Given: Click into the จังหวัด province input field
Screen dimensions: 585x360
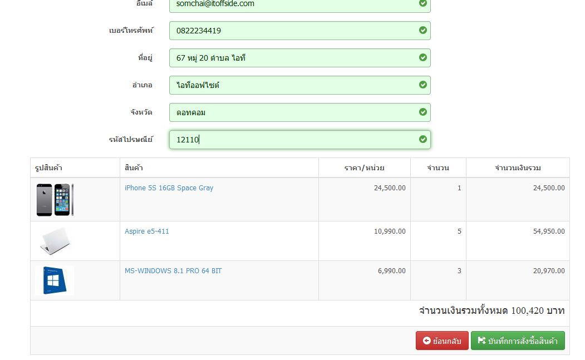Looking at the screenshot, I should pos(299,112).
